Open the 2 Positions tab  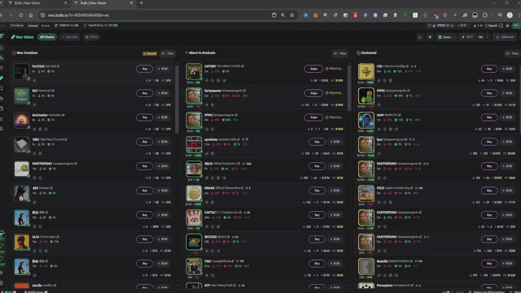click(17, 25)
